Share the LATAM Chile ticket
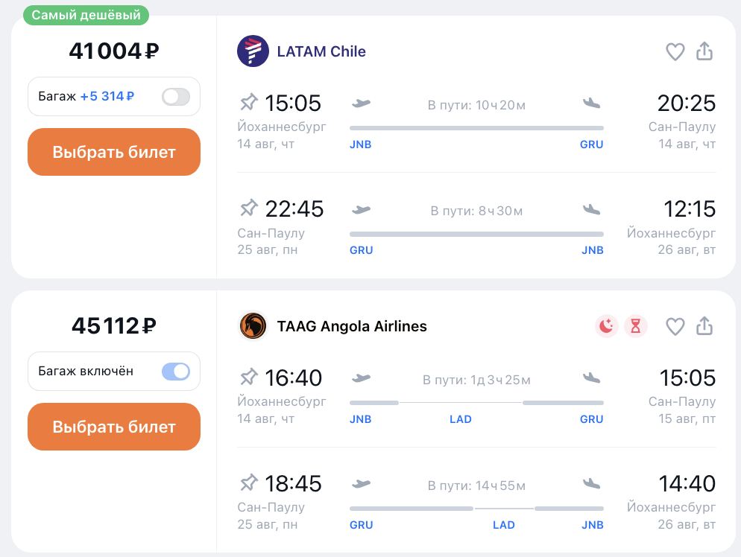The width and height of the screenshot is (741, 557). click(704, 51)
